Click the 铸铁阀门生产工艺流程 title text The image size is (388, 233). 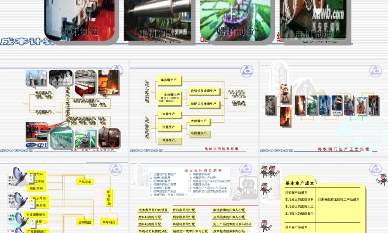click(x=343, y=149)
